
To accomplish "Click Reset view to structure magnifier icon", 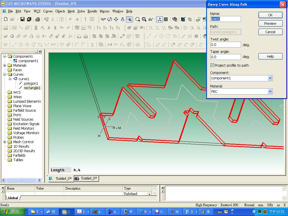I will 144,19.
